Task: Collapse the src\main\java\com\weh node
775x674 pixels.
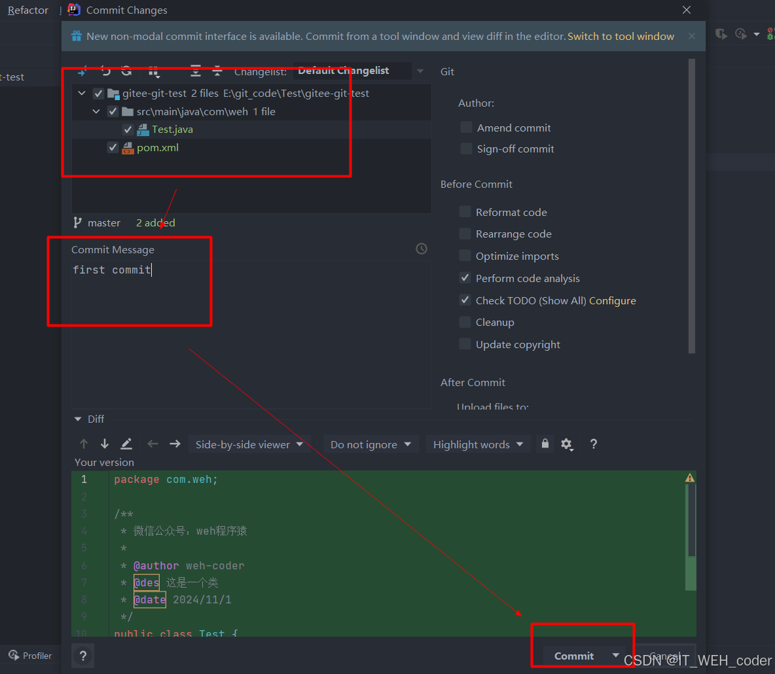Action: [96, 111]
